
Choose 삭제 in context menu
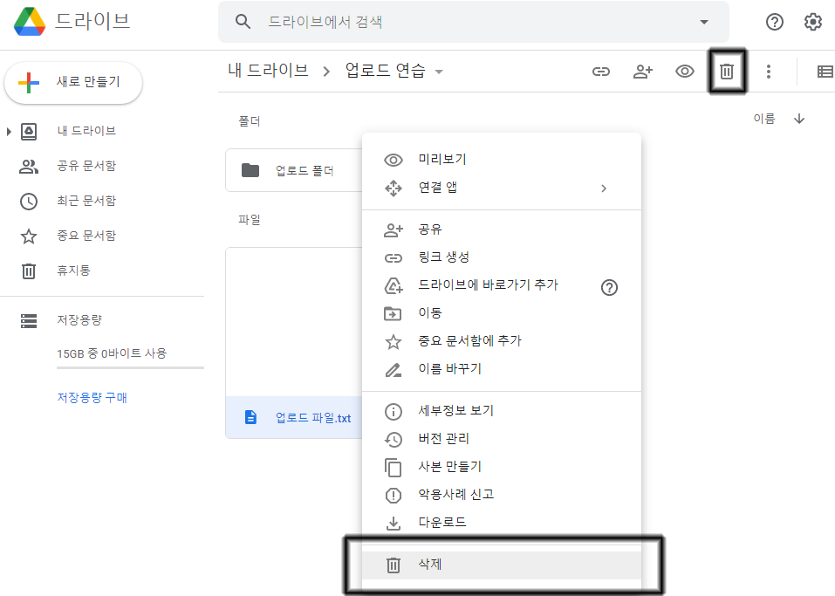(x=502, y=565)
